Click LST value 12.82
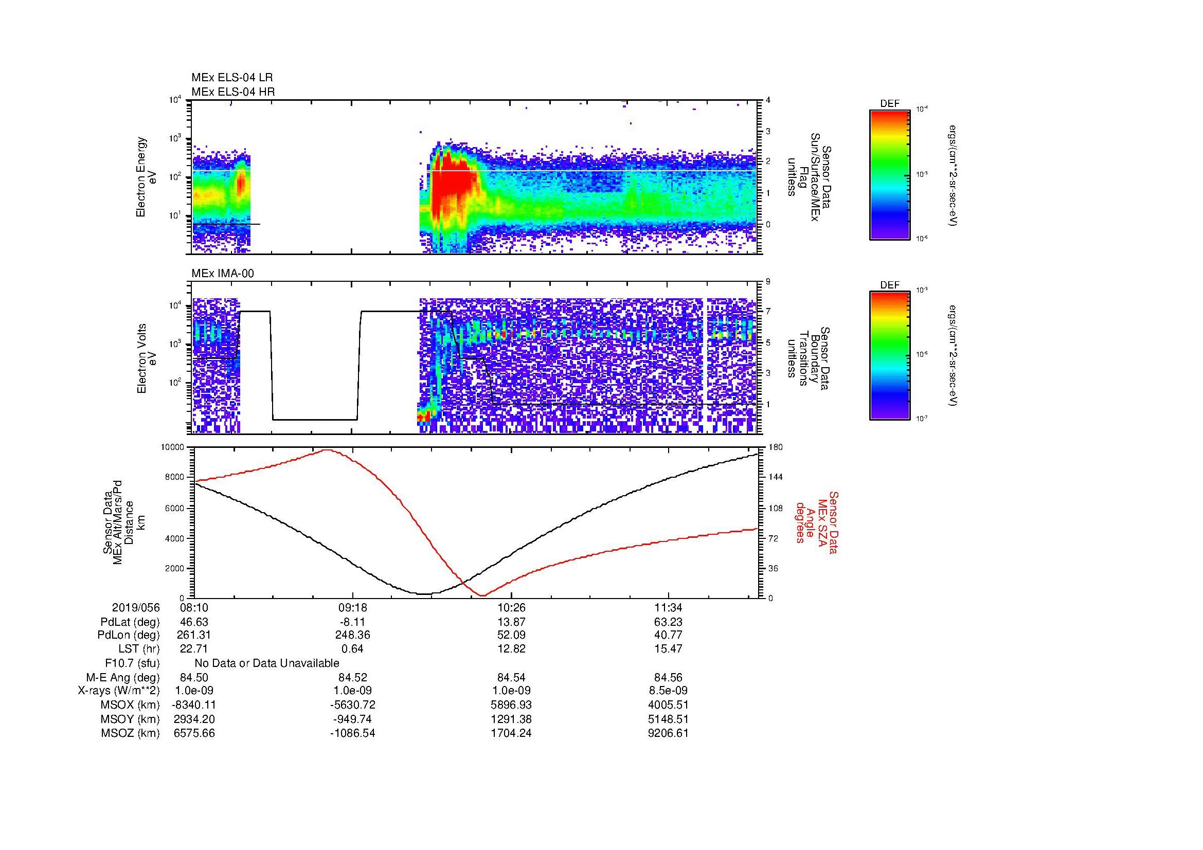1203x850 pixels. (x=511, y=649)
